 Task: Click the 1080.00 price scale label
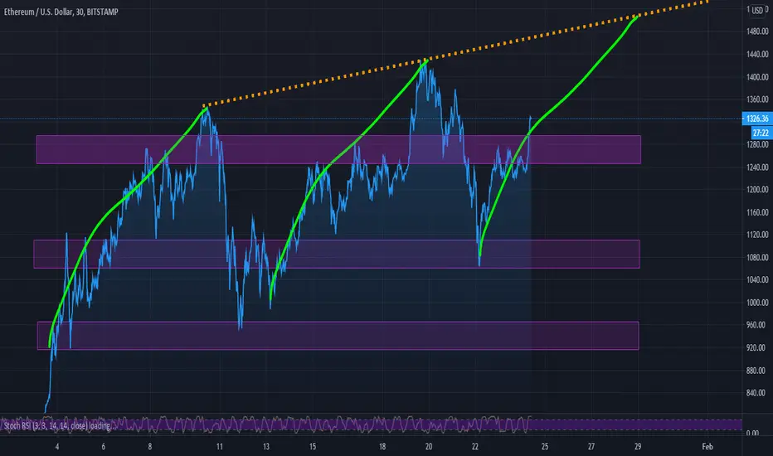pos(757,257)
